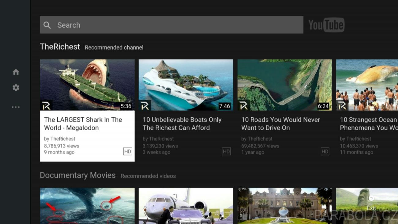Click 'by TheRichest' under the boats title
The image size is (398, 224).
click(x=158, y=139)
